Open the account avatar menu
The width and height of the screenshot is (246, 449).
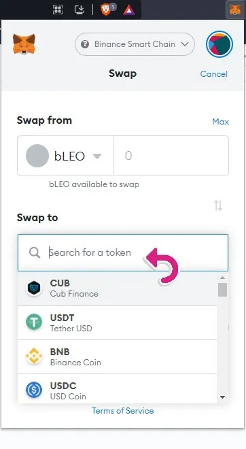219,44
